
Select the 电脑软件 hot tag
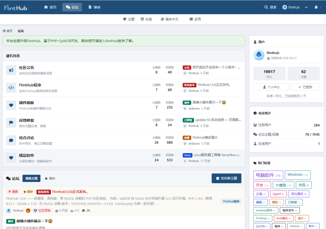(x=268, y=175)
